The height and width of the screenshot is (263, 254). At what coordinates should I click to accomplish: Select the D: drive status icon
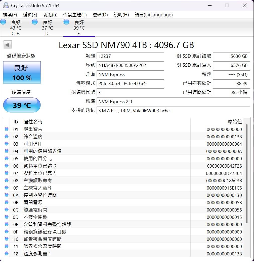coord(35,22)
